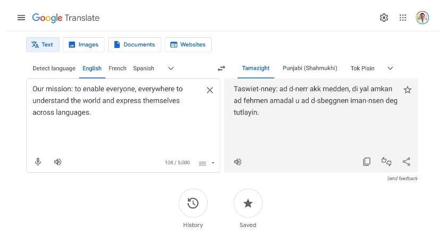Star the translation to save it
Image resolution: width=446 pixels, height=234 pixels.
[407, 90]
